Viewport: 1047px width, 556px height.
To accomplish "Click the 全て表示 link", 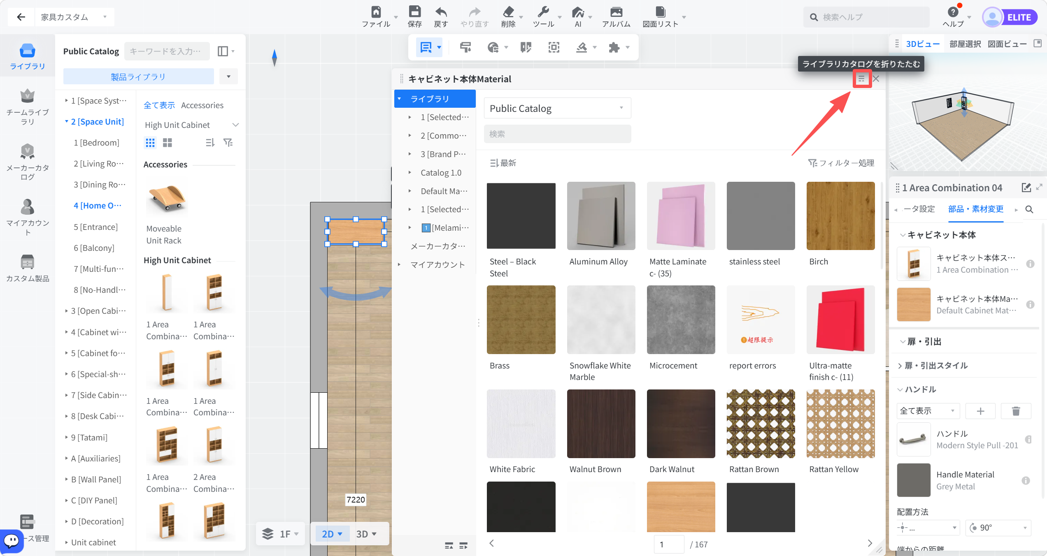I will point(159,105).
